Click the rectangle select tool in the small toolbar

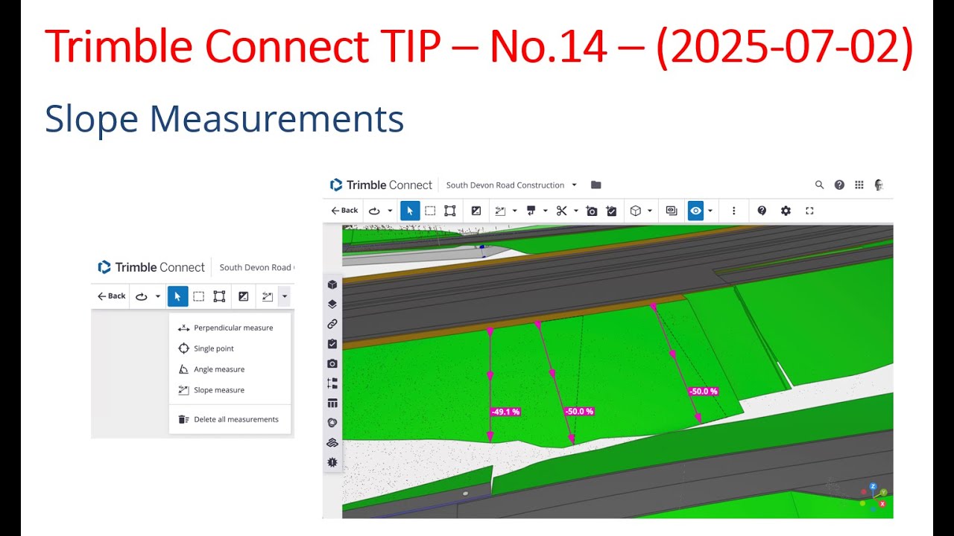pyautogui.click(x=198, y=296)
